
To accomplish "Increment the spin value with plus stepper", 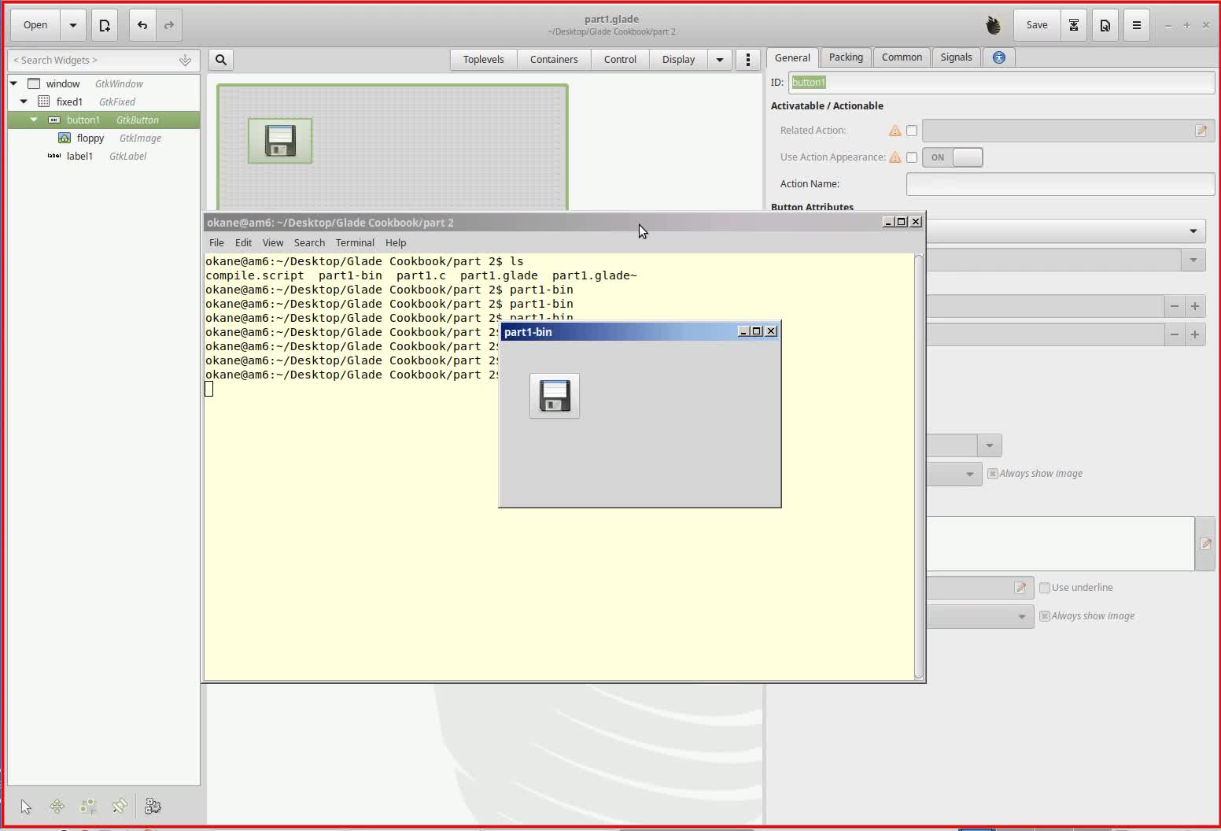I will (x=1195, y=306).
